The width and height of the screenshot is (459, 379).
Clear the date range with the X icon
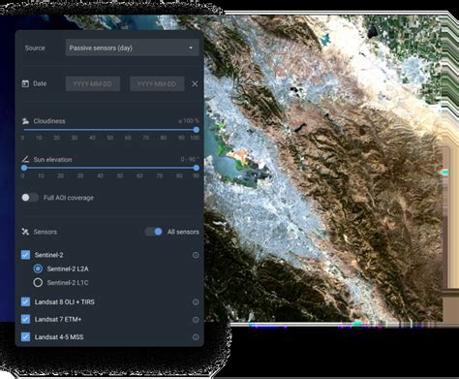tap(195, 84)
